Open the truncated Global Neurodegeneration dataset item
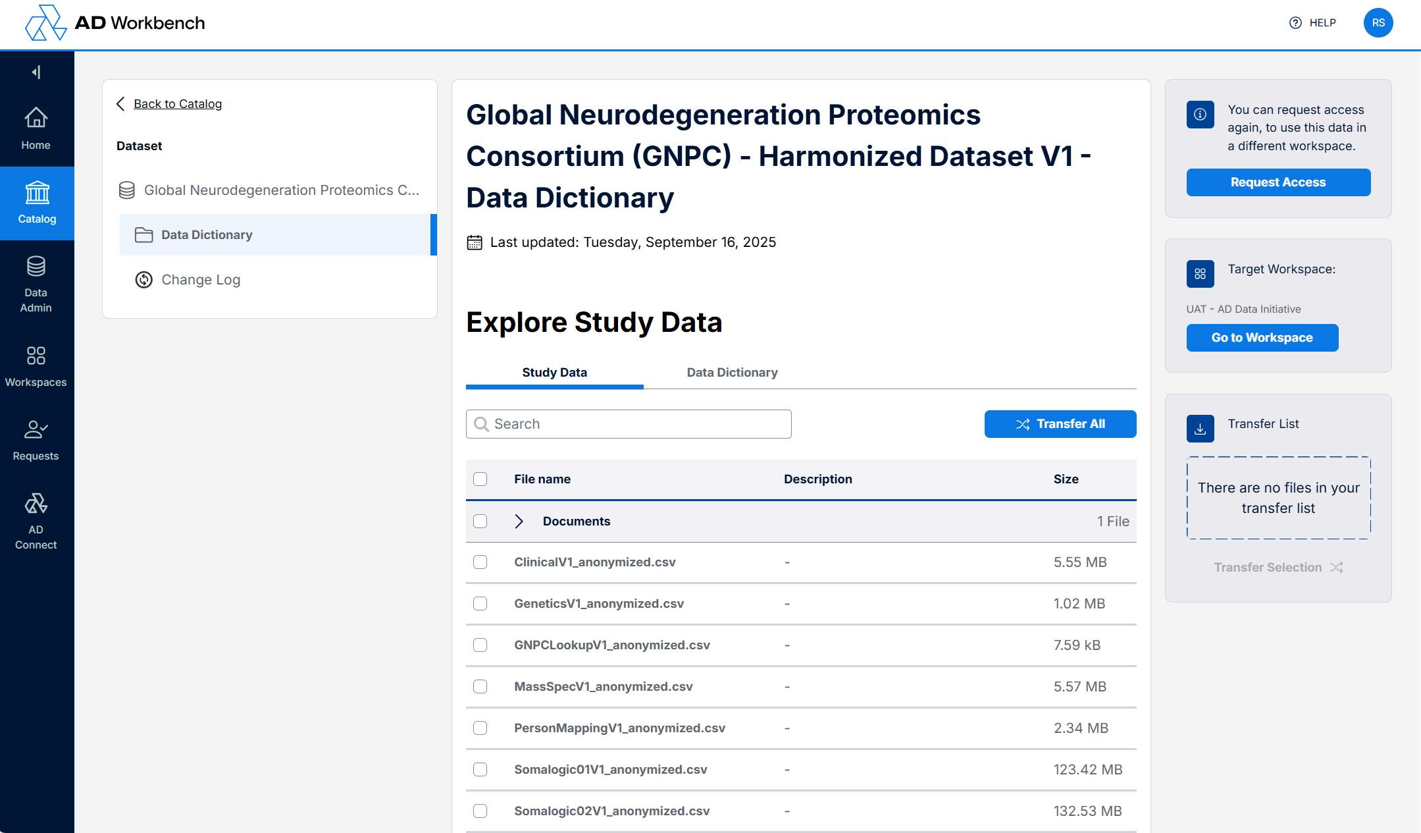Screen dimensions: 1421x833 coord(281,190)
